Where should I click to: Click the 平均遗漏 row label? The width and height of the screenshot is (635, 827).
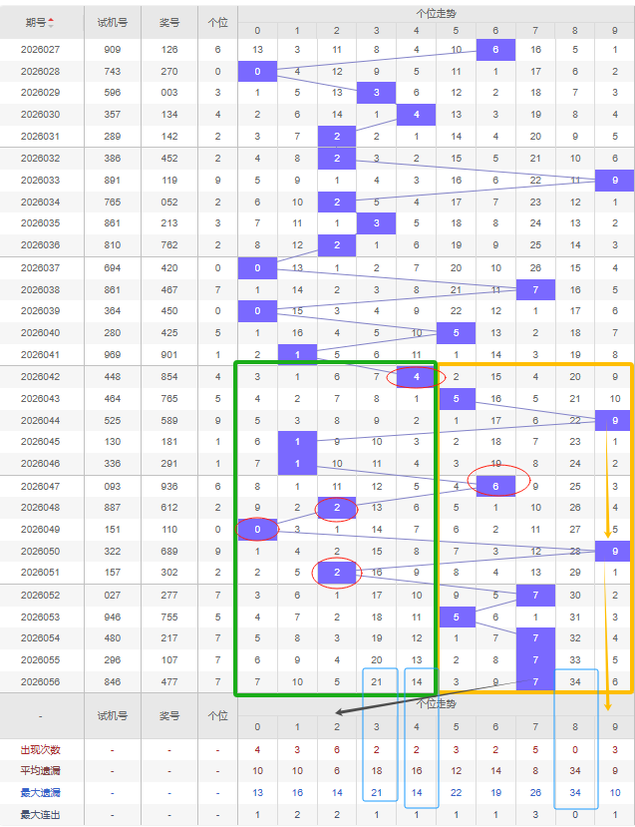click(x=41, y=771)
